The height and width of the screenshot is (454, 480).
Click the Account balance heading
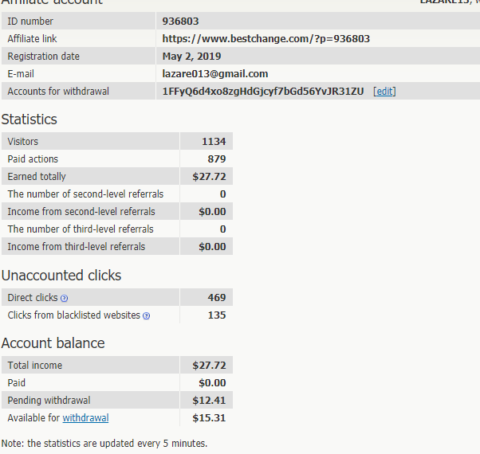[x=53, y=343]
